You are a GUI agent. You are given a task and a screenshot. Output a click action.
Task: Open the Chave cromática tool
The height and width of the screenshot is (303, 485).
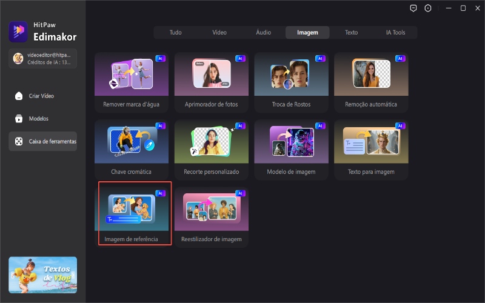[132, 149]
